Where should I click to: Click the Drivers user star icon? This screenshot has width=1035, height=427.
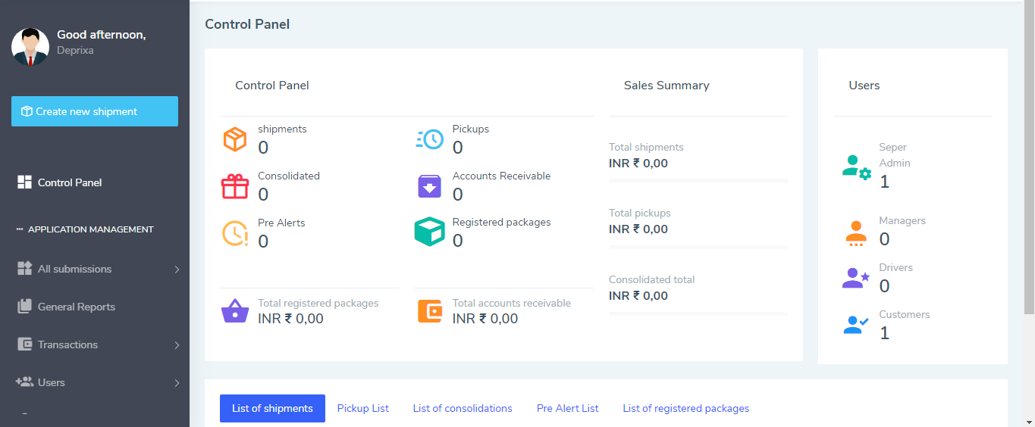[x=856, y=278]
